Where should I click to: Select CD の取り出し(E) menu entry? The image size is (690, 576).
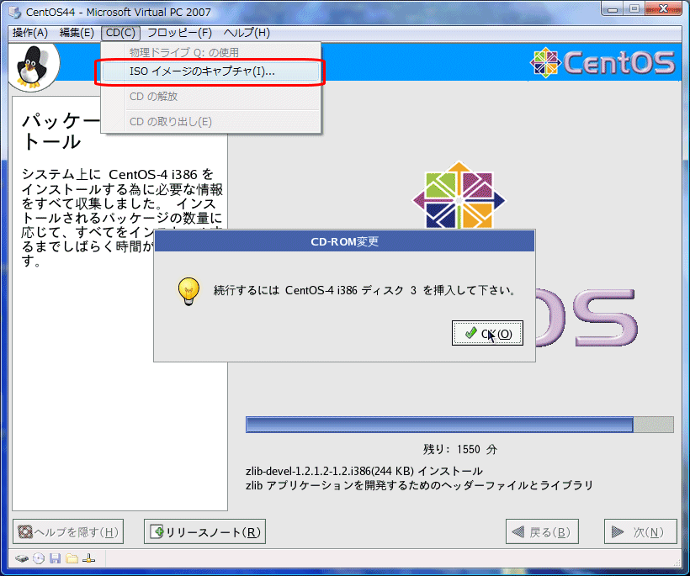(210, 121)
